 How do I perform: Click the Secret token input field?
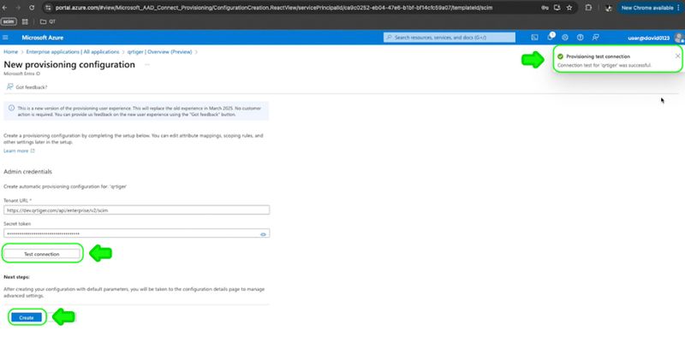[x=137, y=233]
